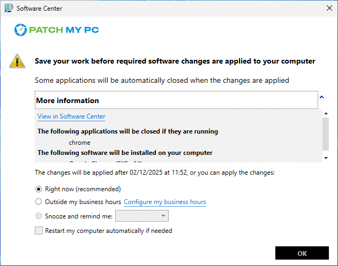
Task: Collapse the More information section chevron
Action: coord(322,97)
